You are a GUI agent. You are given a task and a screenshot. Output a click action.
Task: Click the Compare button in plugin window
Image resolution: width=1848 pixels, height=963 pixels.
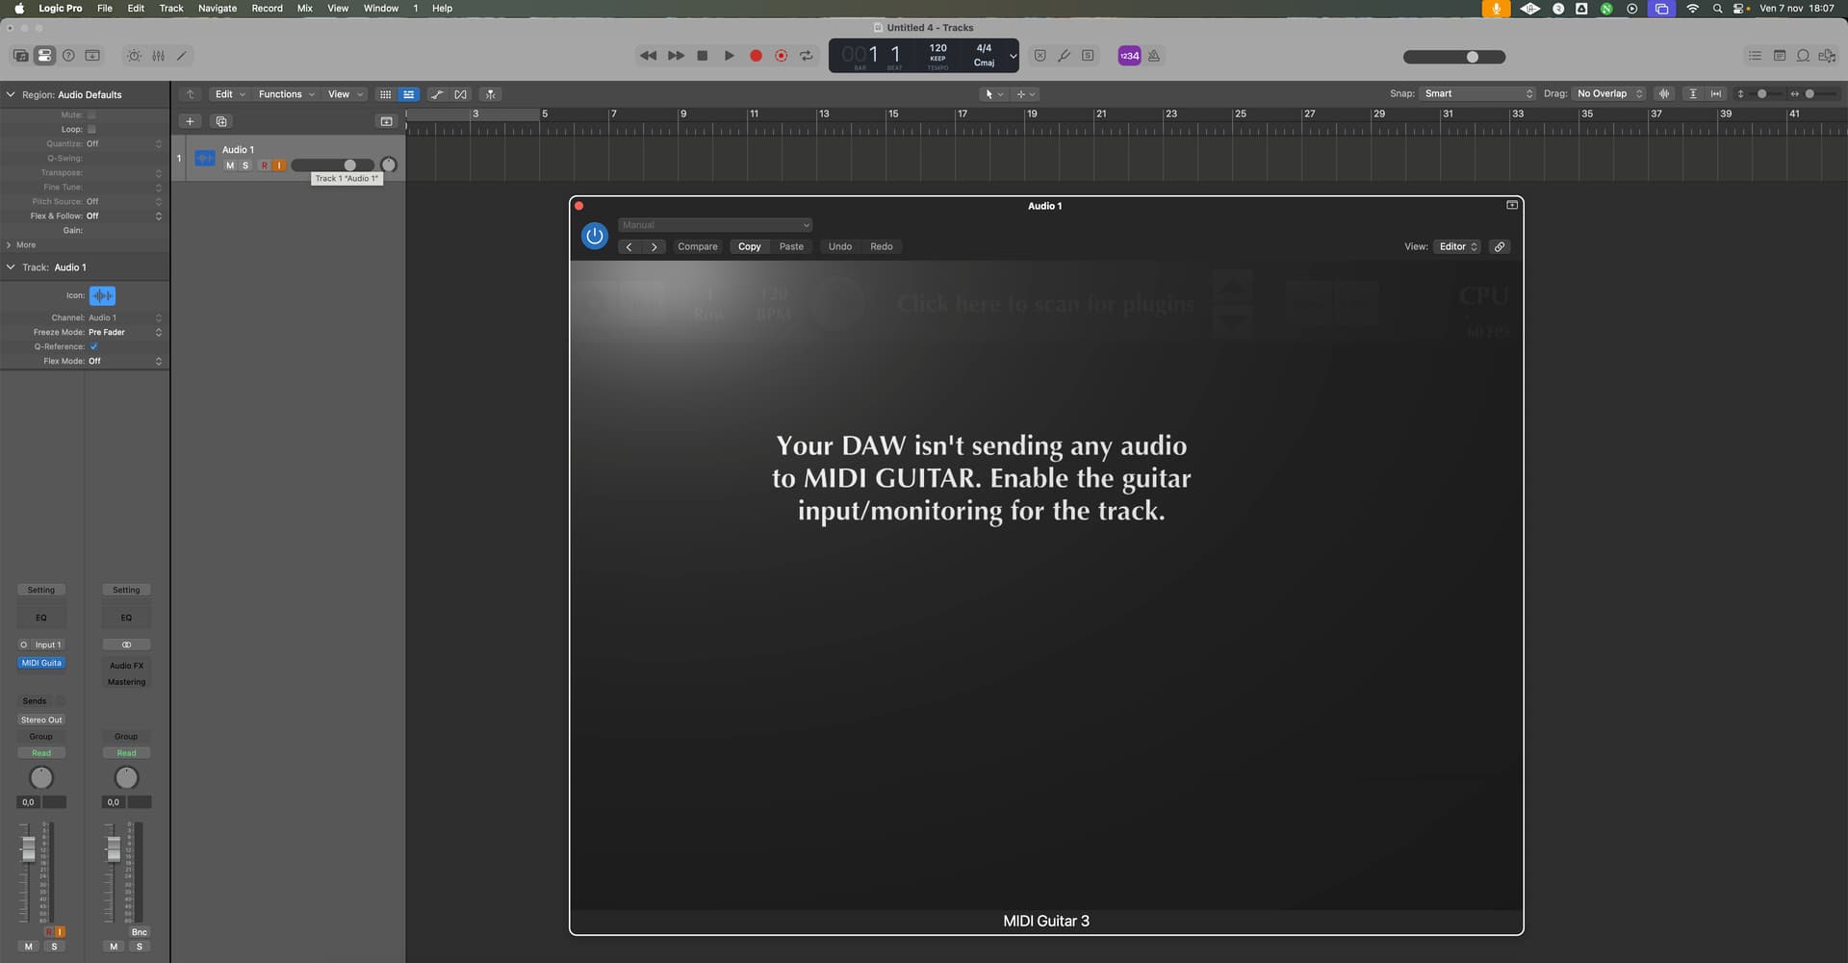point(697,246)
